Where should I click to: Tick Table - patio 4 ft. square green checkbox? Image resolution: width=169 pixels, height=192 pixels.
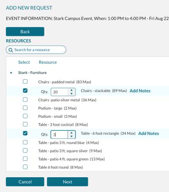[x=25, y=159]
